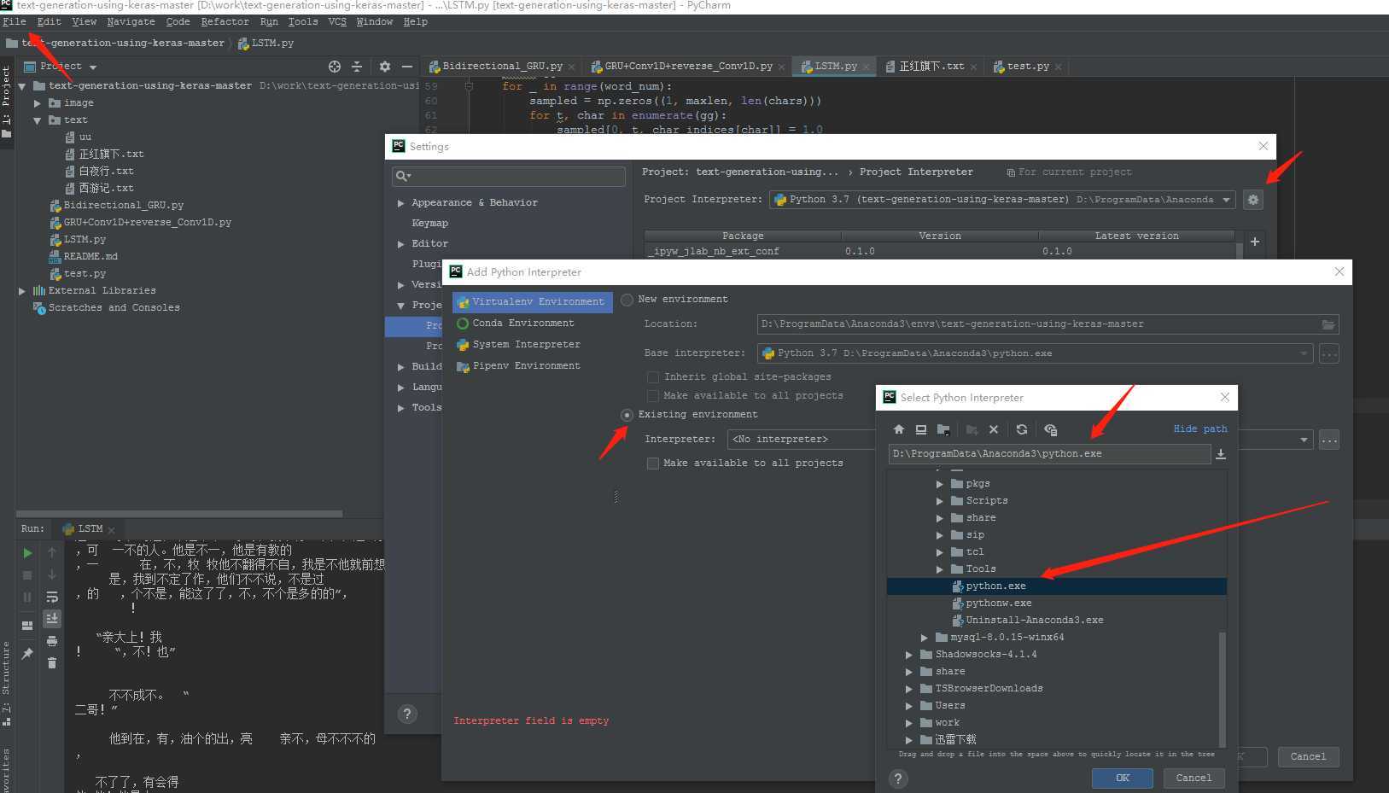
Task: Refresh the file tree in Select Python Interpreter
Action: pos(1022,429)
